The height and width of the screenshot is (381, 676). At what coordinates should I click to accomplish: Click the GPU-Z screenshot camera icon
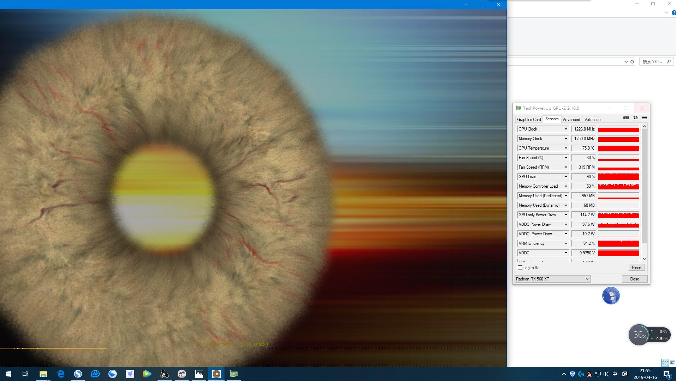(626, 118)
